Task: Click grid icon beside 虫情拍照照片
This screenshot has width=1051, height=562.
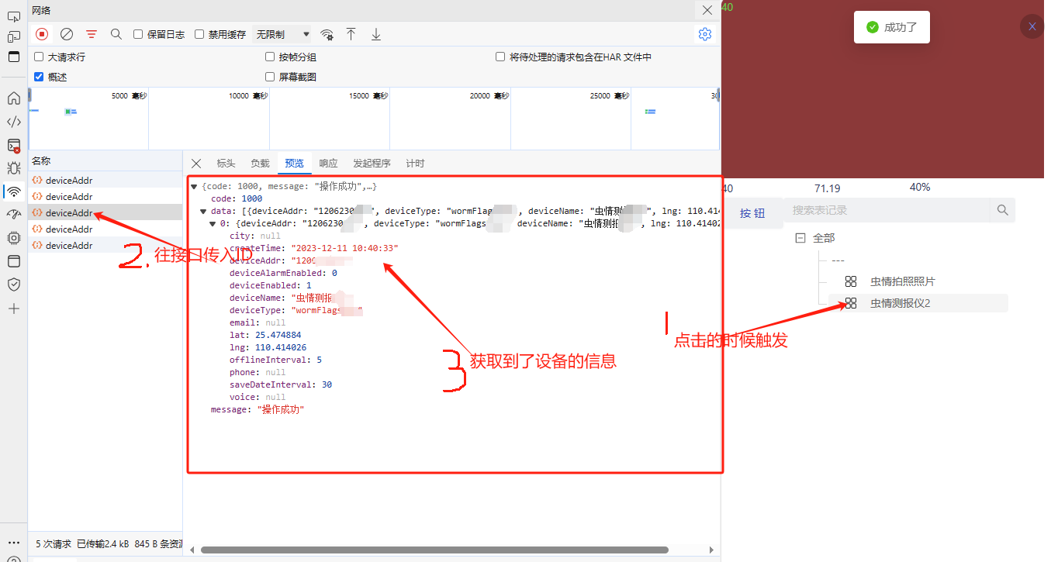Action: 851,281
